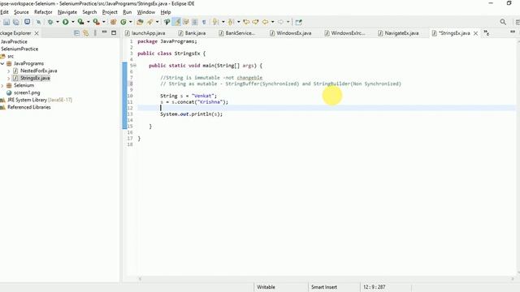Click cursor position 12 : 9 : 287
This screenshot has width=520, height=292.
tap(374, 287)
